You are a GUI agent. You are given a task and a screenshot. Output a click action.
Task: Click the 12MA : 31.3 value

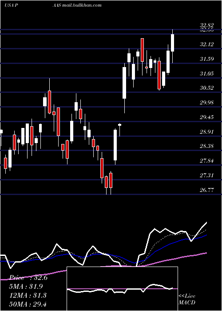tap(28, 295)
